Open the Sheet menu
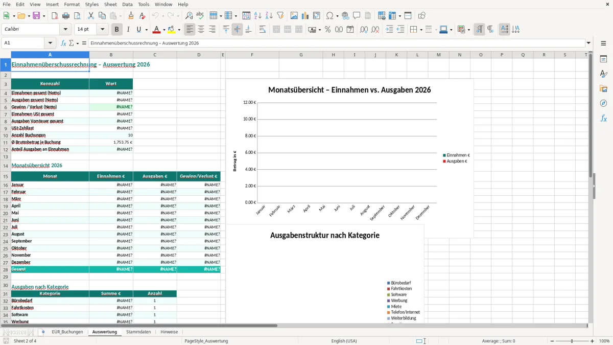613x345 pixels. [x=110, y=4]
